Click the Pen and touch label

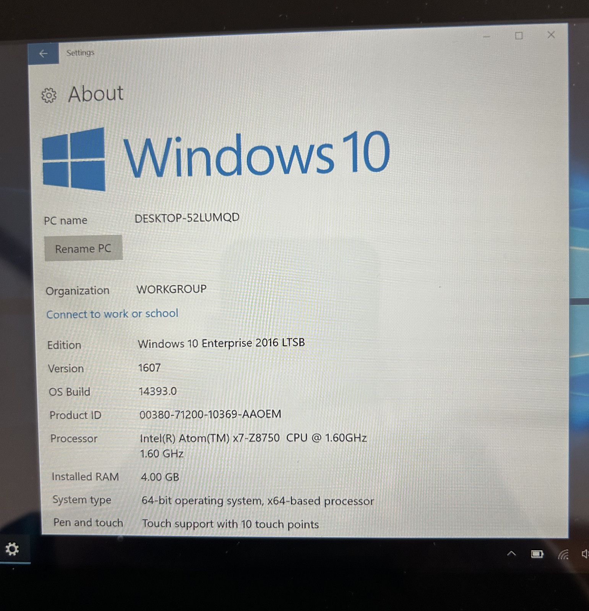[88, 522]
